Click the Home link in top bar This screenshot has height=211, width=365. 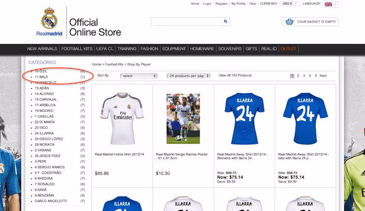195,3
